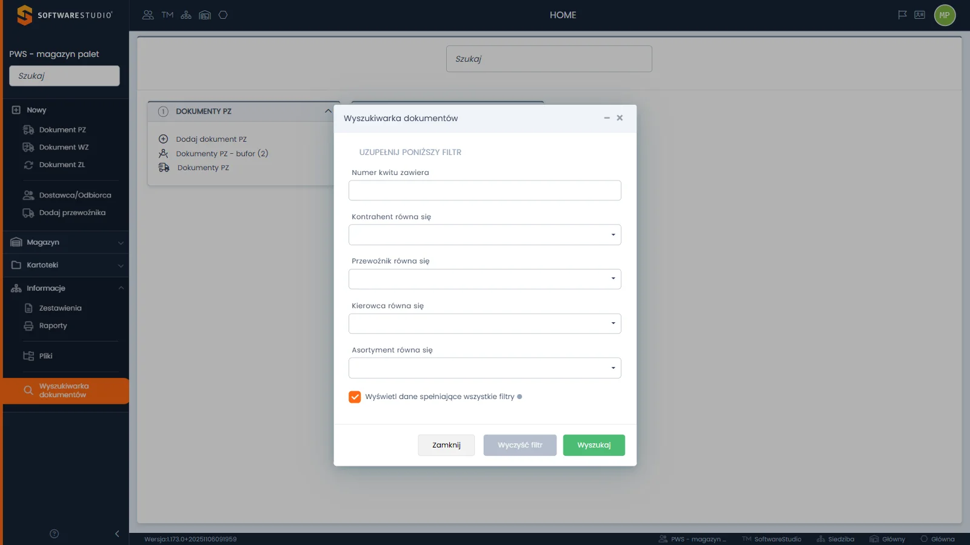Open Pliki in the sidebar

point(45,356)
